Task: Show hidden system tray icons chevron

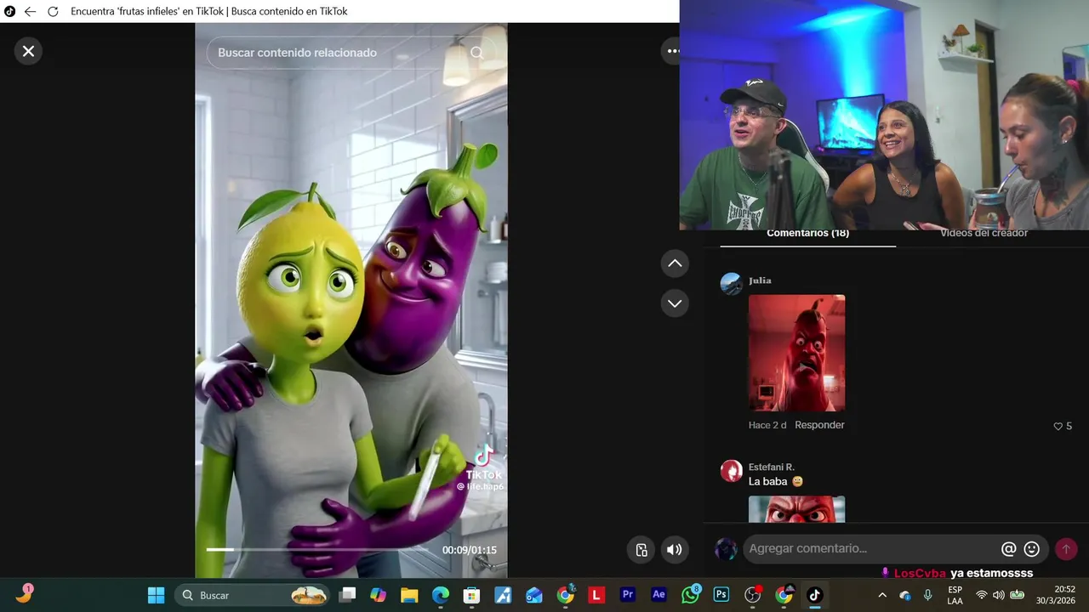Action: click(882, 595)
